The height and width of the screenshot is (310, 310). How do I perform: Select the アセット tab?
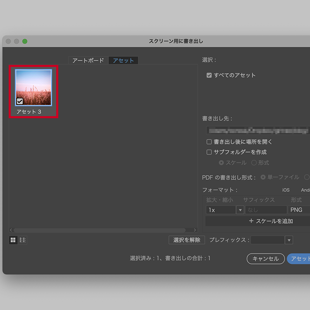point(123,60)
